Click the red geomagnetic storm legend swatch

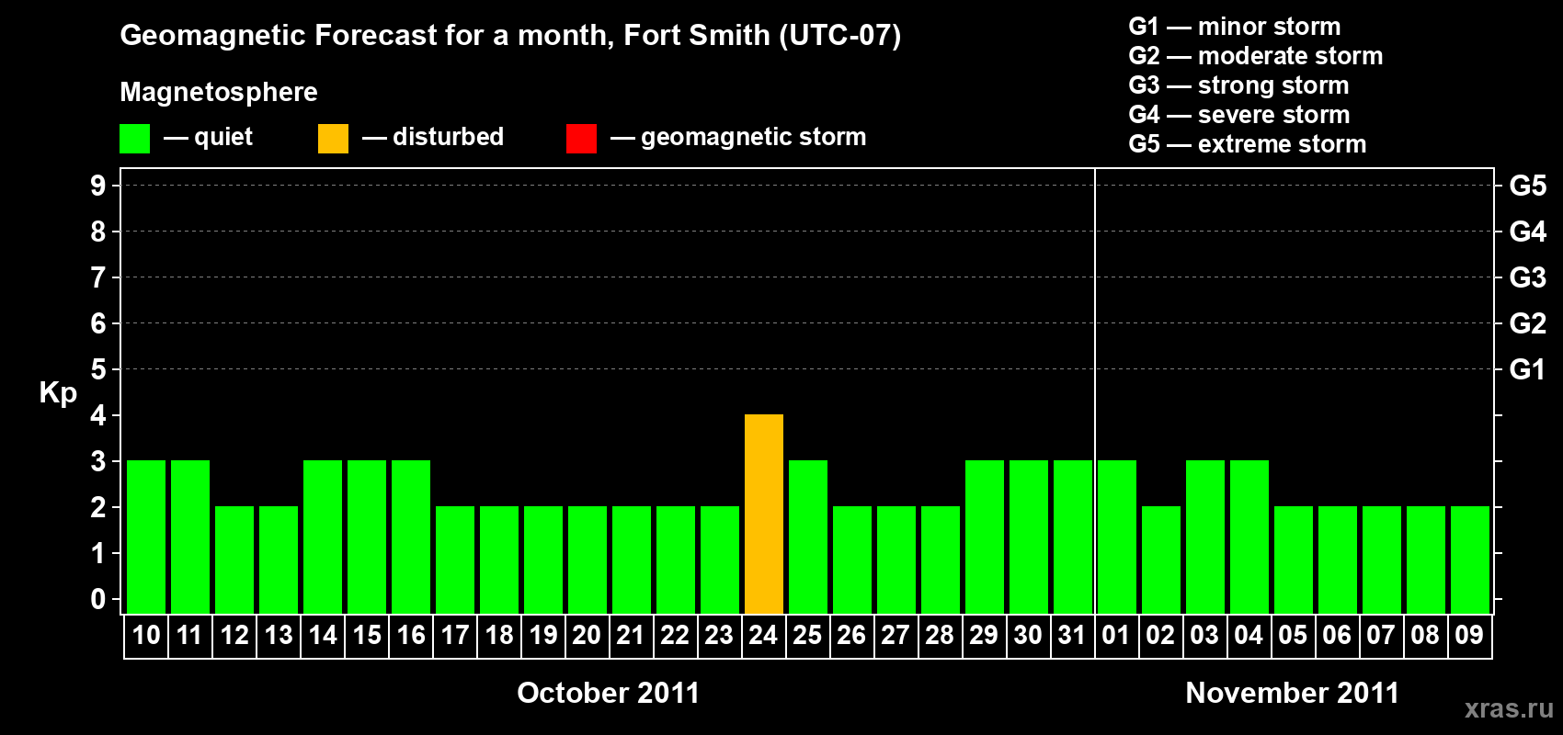pyautogui.click(x=581, y=139)
